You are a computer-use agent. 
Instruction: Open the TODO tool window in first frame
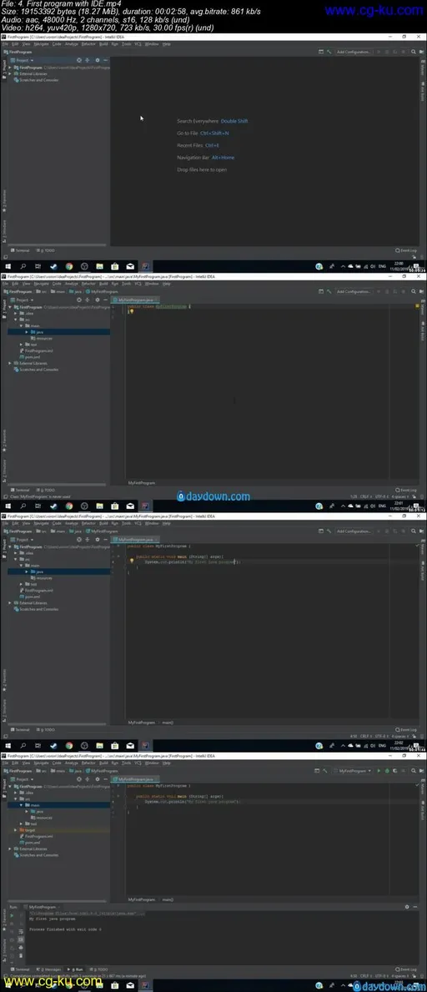[46, 250]
